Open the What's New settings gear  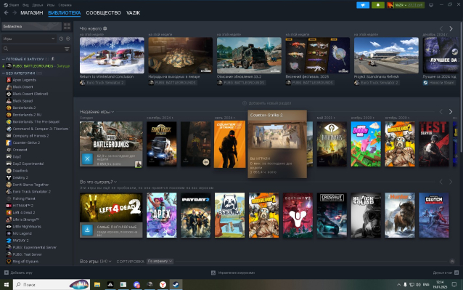[105, 28]
